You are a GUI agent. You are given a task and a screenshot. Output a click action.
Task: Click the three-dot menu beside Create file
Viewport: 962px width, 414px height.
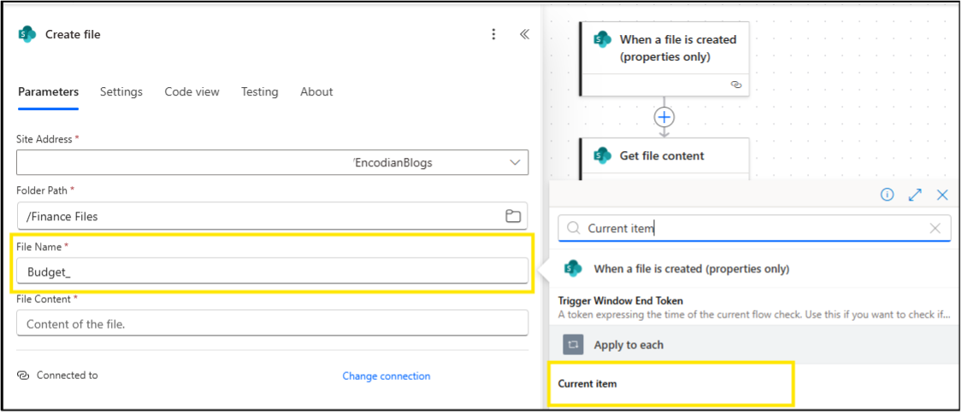tap(493, 34)
